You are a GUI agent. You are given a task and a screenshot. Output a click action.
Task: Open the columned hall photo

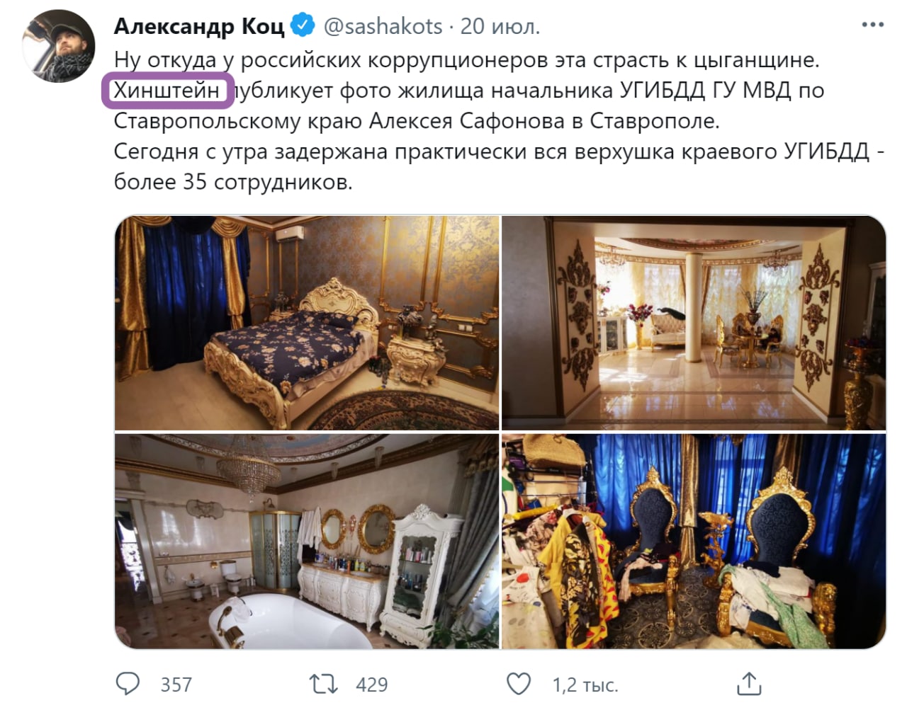click(694, 322)
